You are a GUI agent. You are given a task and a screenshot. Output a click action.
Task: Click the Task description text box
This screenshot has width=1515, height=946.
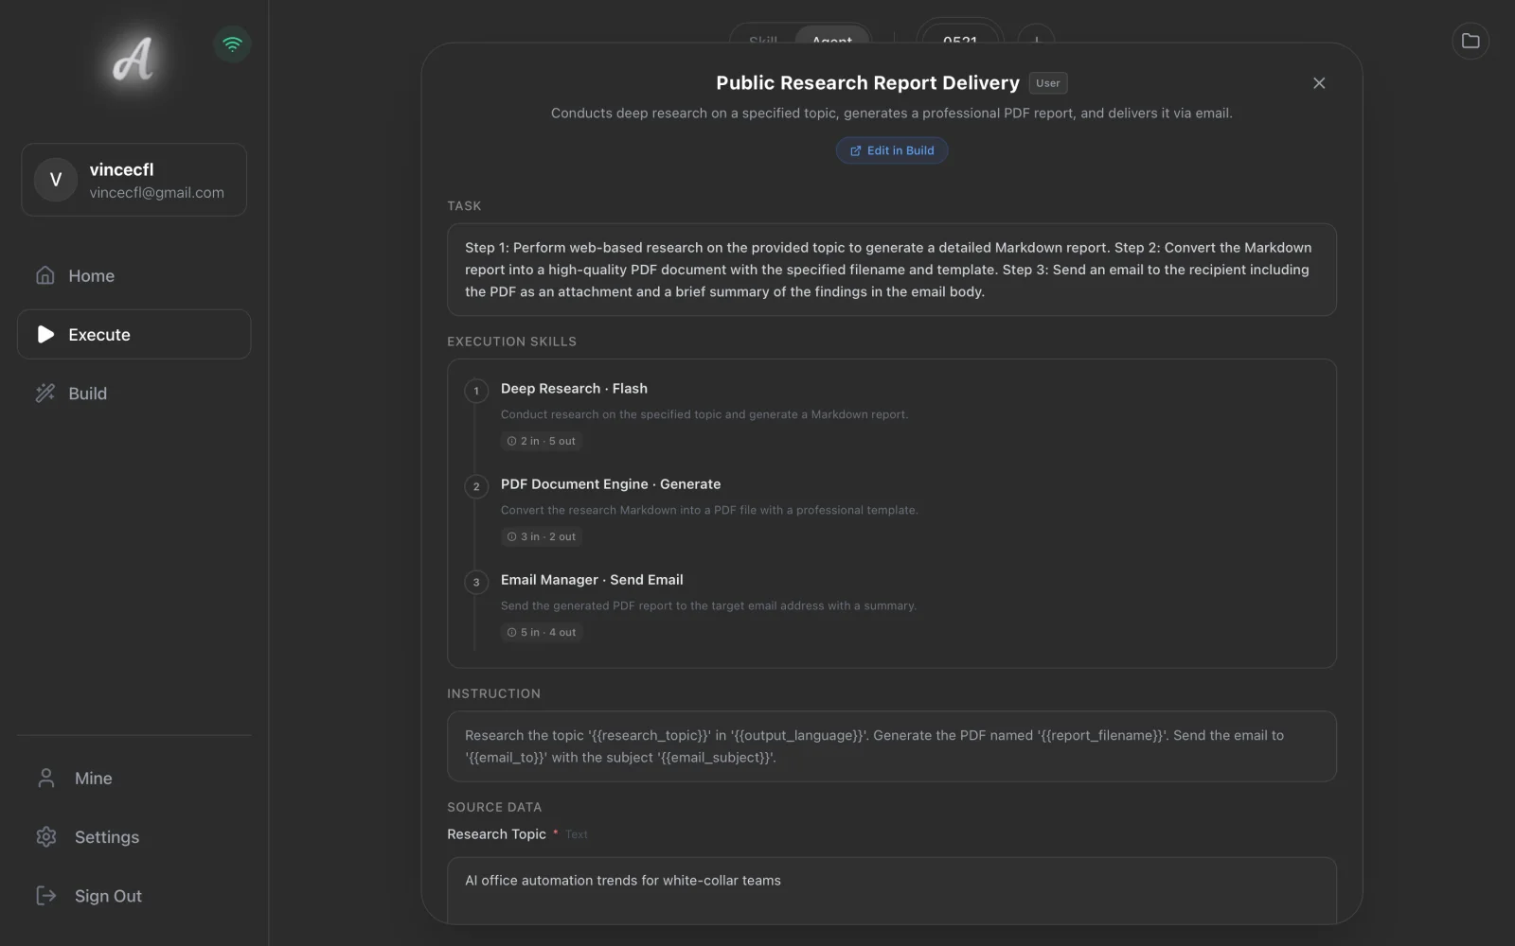click(x=891, y=270)
